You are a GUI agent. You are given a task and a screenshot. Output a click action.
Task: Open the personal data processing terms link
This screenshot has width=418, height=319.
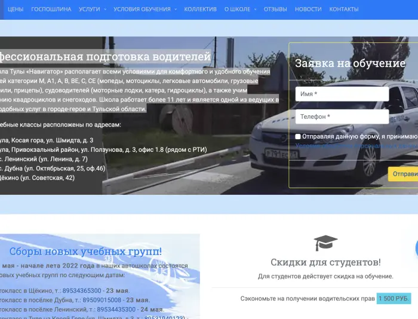[356, 145]
